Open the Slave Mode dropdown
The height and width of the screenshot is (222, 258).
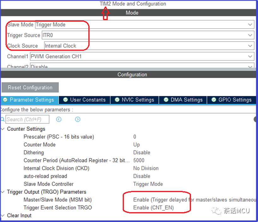(x=145, y=25)
